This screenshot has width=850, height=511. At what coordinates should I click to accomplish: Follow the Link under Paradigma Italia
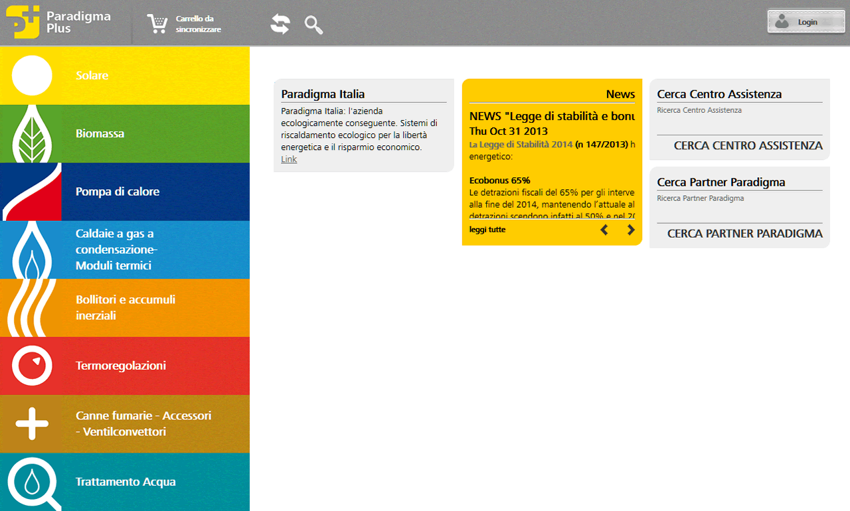pyautogui.click(x=289, y=159)
